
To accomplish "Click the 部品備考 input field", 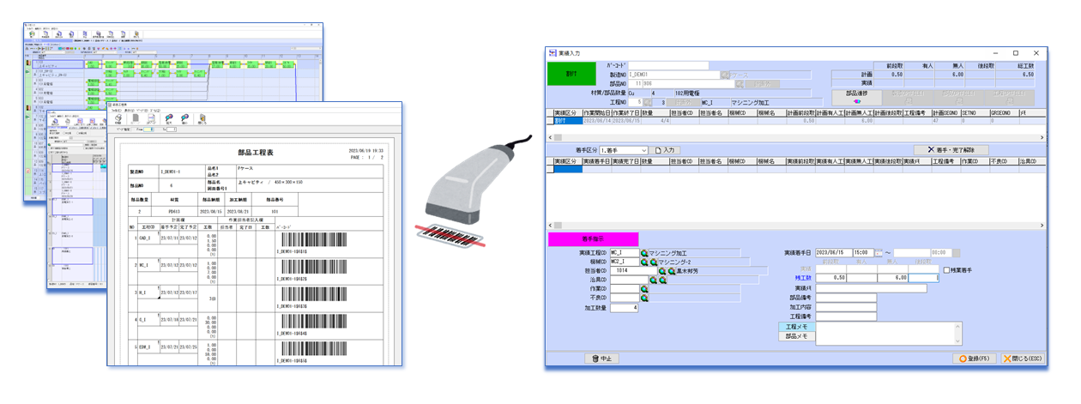I will pos(846,298).
